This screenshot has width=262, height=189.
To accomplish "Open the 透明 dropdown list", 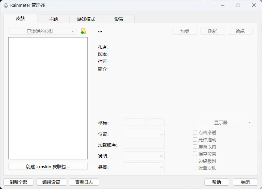I will tap(144, 156).
